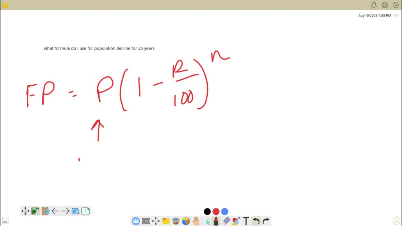The width and height of the screenshot is (402, 226).
Task: Select the black pen color
Action: [x=207, y=211]
